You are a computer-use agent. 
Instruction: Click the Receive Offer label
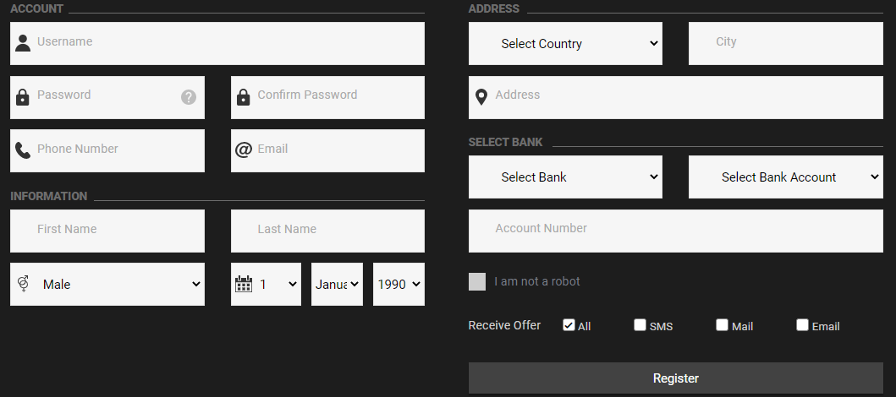[x=504, y=325]
